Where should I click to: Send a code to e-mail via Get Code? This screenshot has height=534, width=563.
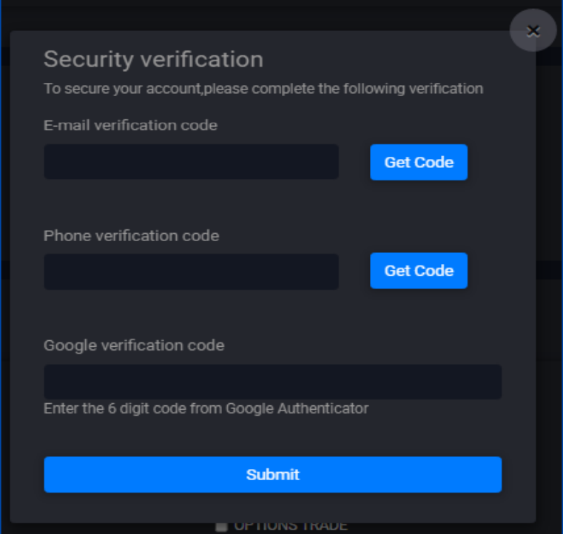pyautogui.click(x=419, y=162)
